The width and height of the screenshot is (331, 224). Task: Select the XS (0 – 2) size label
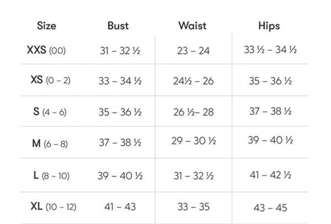(x=50, y=81)
